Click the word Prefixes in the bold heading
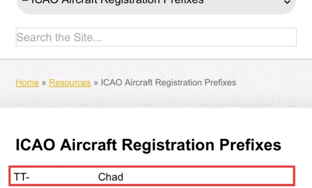312x188 pixels. pos(250,145)
